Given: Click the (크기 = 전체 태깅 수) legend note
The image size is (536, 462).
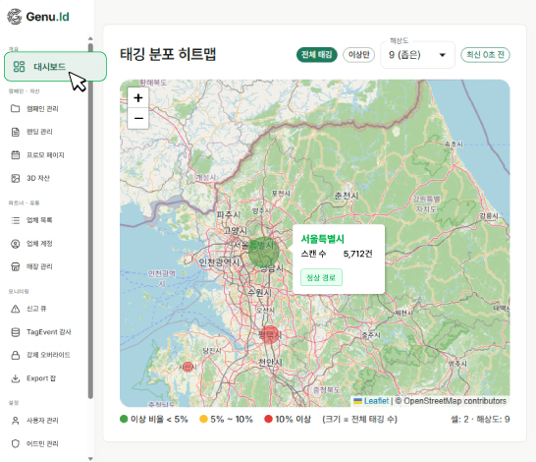Looking at the screenshot, I should click(x=359, y=419).
